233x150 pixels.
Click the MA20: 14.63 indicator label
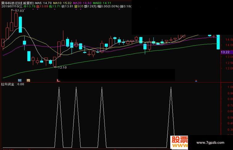tap(82, 3)
